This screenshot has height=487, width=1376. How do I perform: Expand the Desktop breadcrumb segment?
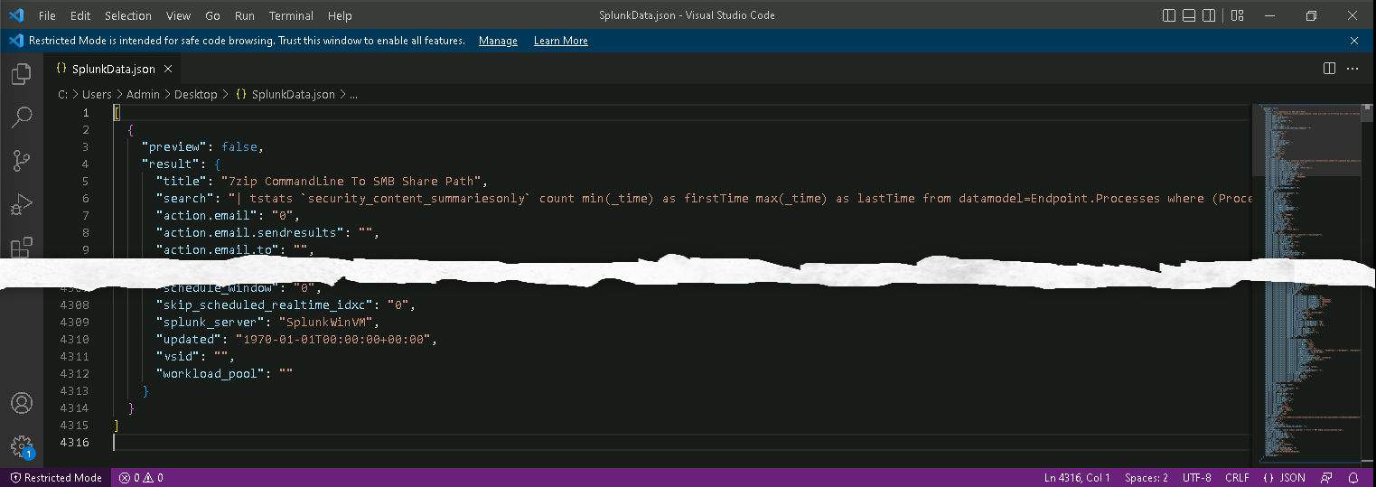coord(195,94)
